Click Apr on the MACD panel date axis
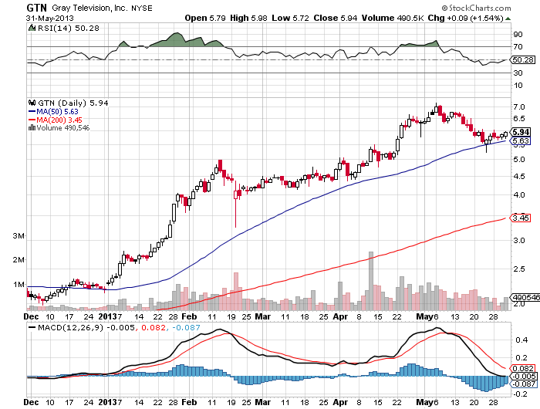 340,402
